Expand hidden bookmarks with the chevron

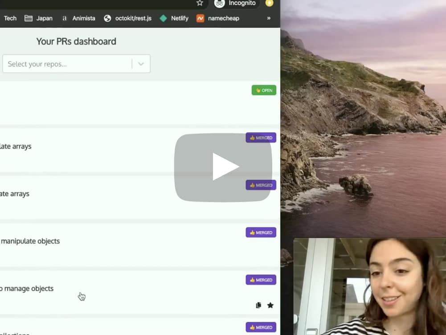pyautogui.click(x=268, y=18)
